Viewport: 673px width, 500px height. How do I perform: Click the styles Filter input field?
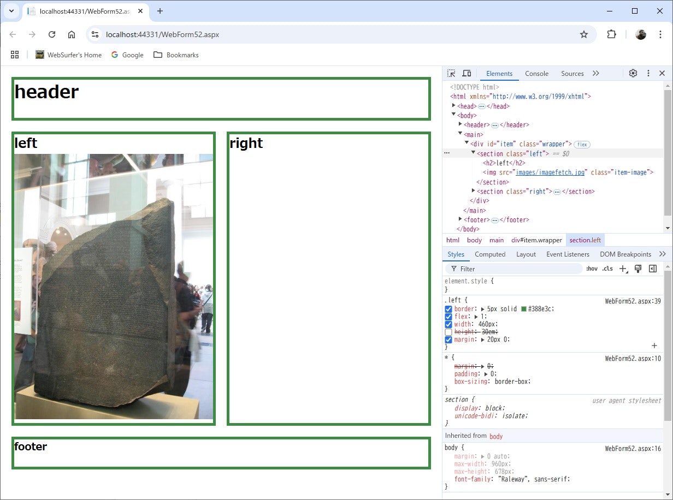(513, 269)
